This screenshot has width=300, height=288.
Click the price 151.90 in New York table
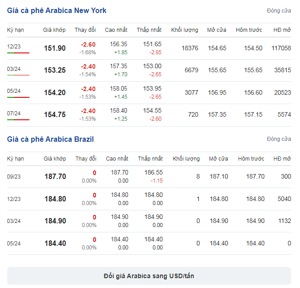click(x=55, y=48)
